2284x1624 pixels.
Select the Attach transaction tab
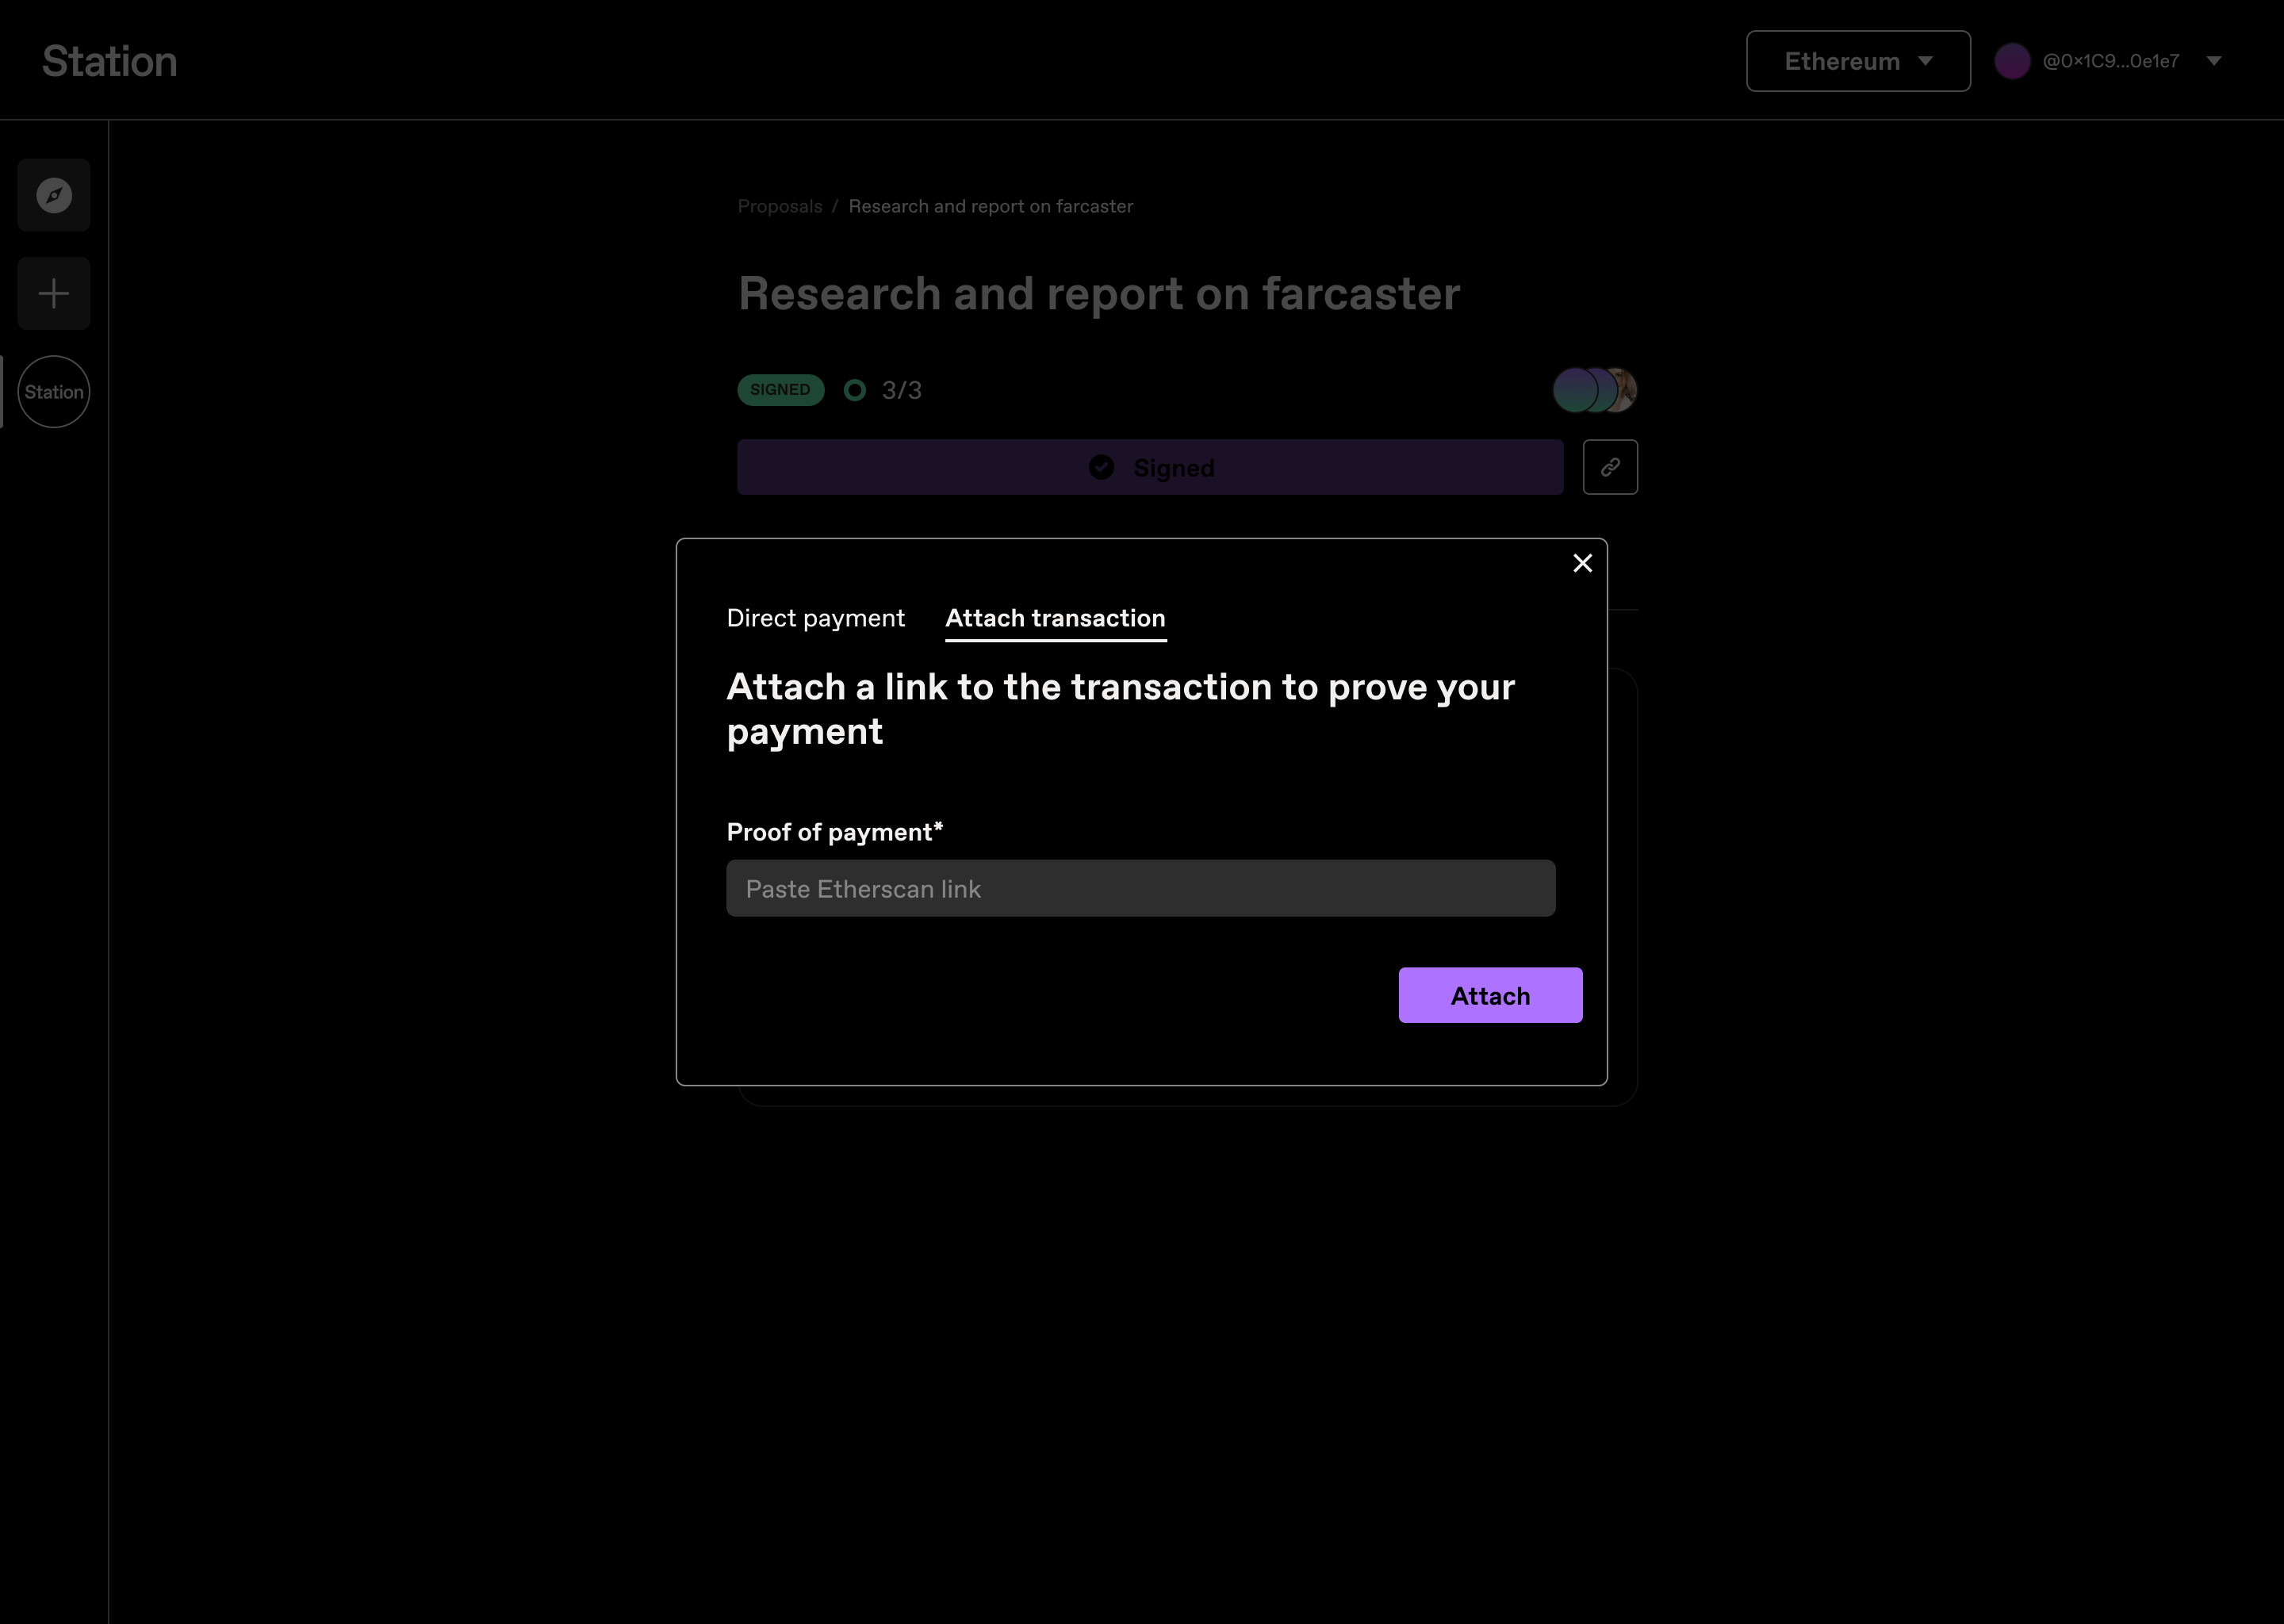tap(1055, 618)
